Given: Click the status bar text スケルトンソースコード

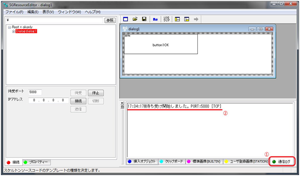Looking at the screenshot, I should [52, 170].
